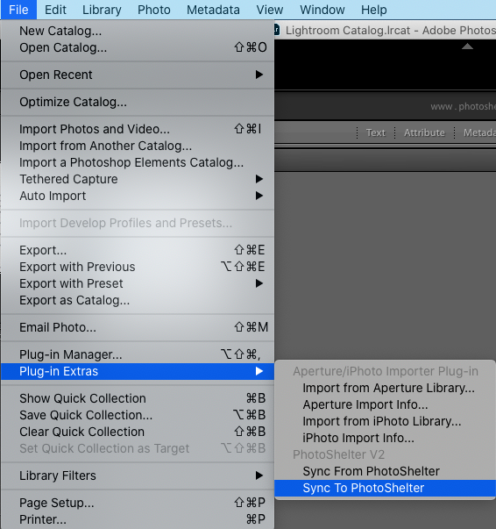The image size is (496, 529).
Task: Expand the Tethered Capture submenu
Action: [x=137, y=179]
